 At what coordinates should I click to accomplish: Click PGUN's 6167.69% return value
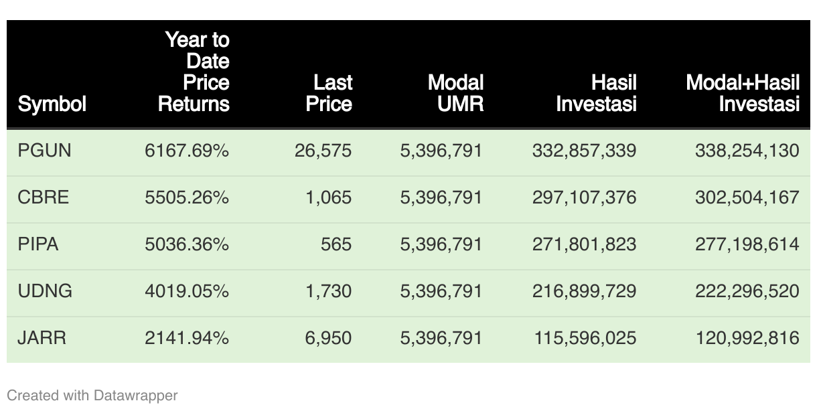click(x=187, y=151)
